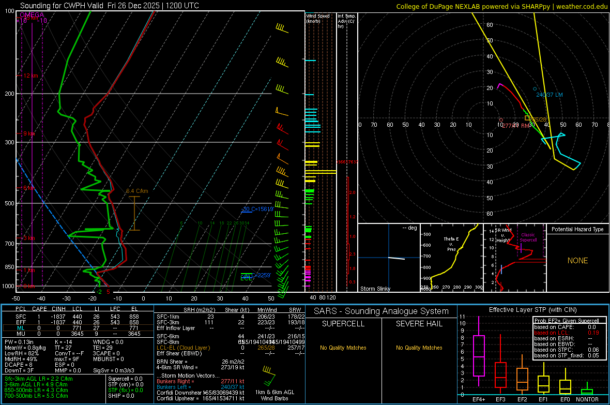The image size is (610, 405).
Task: Click the BRN Shear value line
Action: [201, 362]
